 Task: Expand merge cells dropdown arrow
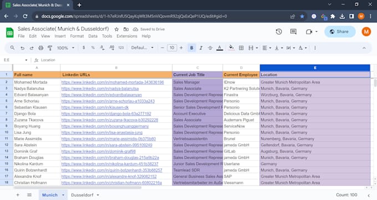(257, 48)
